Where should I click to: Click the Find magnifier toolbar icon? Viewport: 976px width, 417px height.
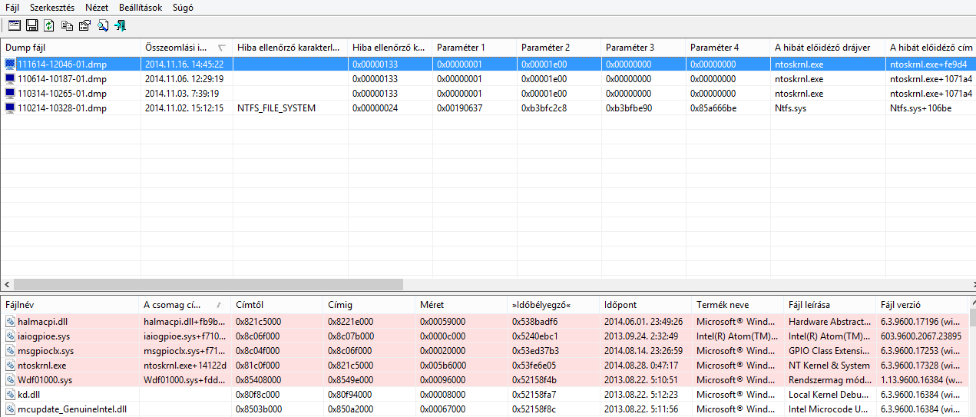tap(102, 25)
